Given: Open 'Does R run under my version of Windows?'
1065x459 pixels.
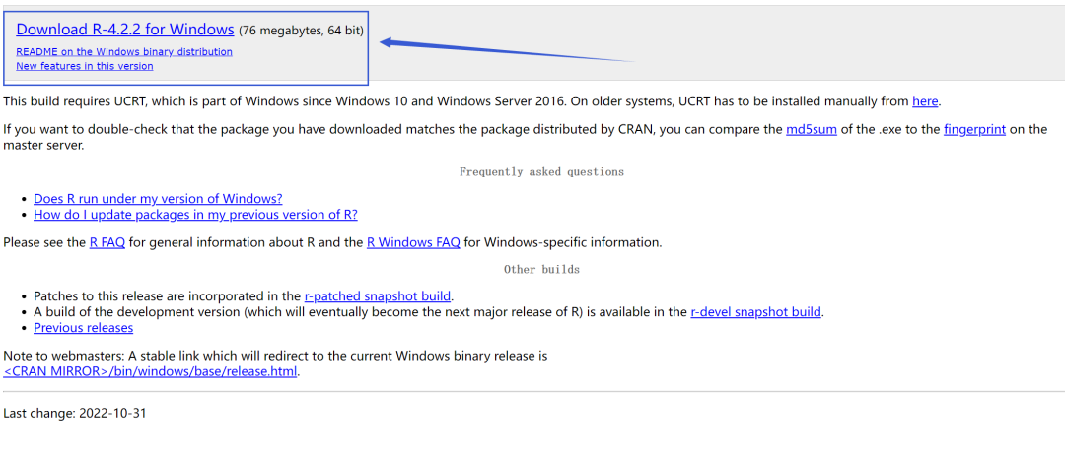Looking at the screenshot, I should pos(158,198).
